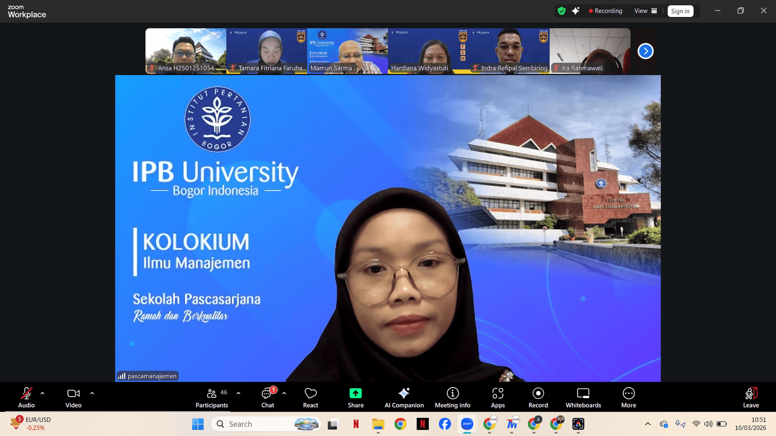Expand video options arrow next to Video

[92, 393]
